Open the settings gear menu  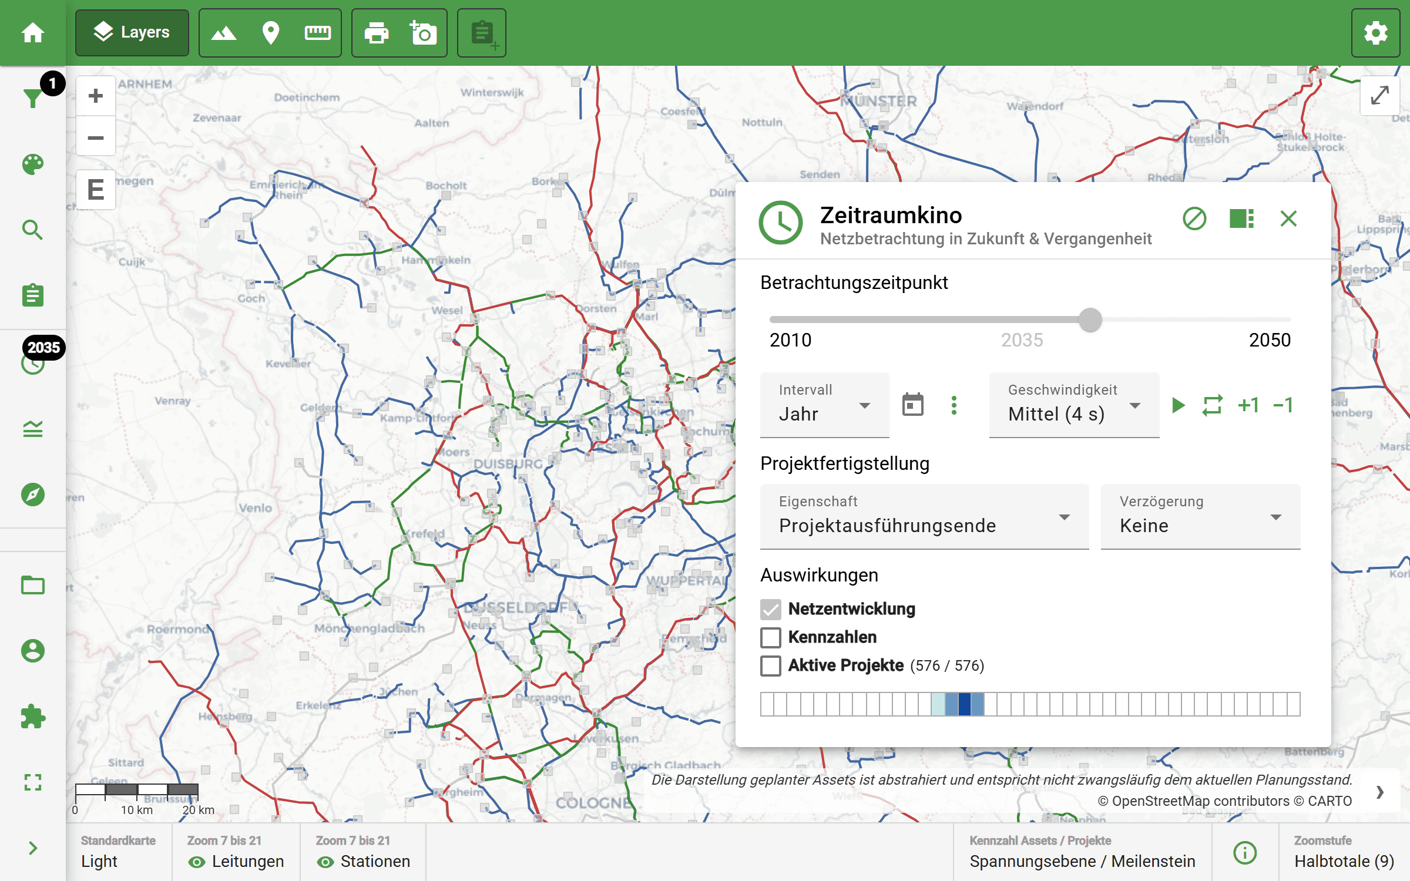[1375, 33]
